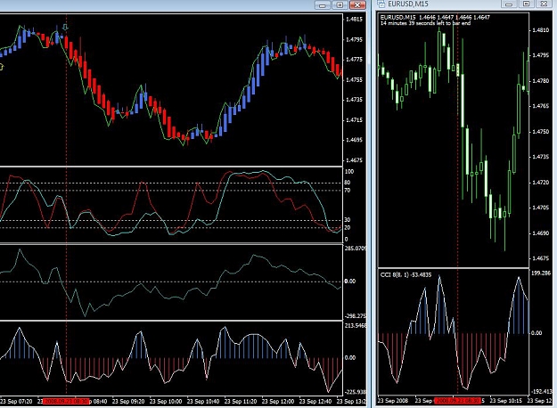Click the -298.275 scale value
Screen dimensions: 557x408
tap(355, 316)
